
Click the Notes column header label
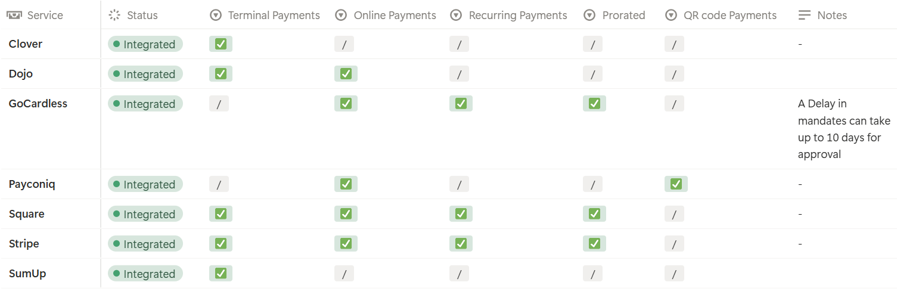832,16
